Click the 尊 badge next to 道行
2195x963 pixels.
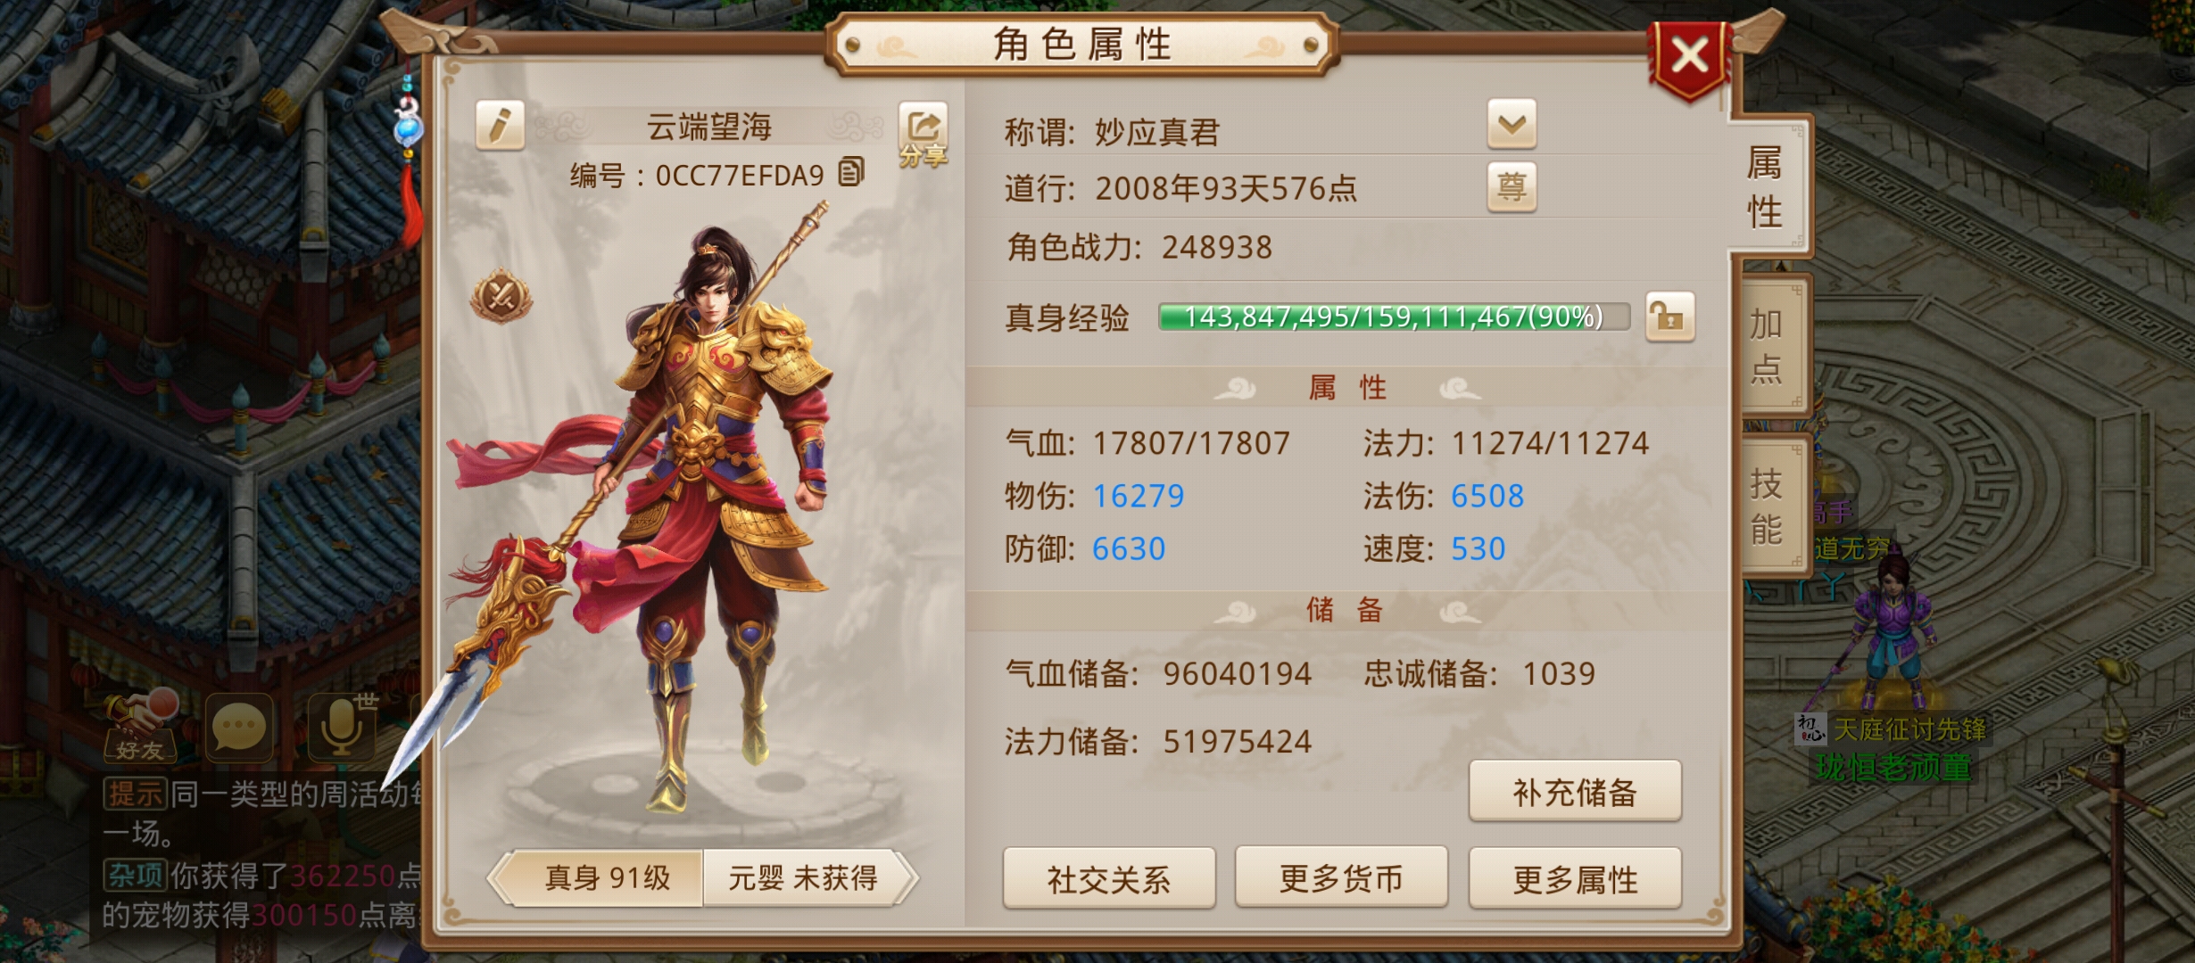(1512, 187)
